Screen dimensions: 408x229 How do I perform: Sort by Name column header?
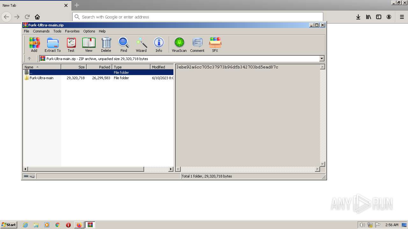tap(42, 67)
